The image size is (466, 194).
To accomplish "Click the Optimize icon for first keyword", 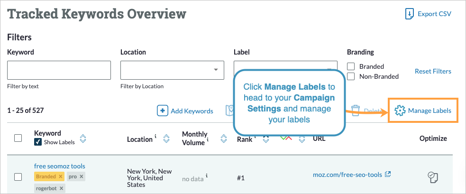I will [433, 177].
